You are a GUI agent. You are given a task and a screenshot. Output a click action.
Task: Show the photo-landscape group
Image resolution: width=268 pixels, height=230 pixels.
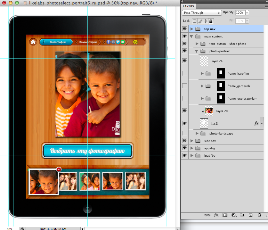tap(184, 133)
